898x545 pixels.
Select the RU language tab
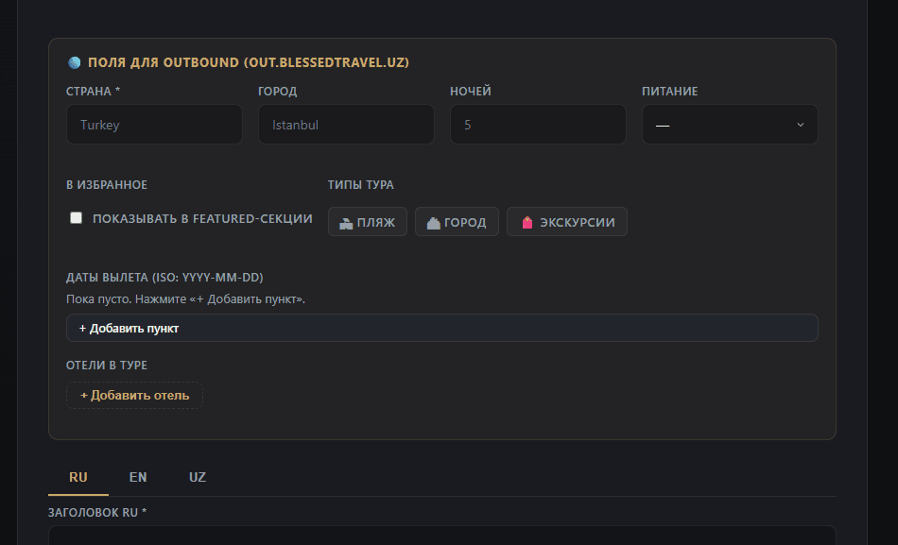[x=78, y=477]
